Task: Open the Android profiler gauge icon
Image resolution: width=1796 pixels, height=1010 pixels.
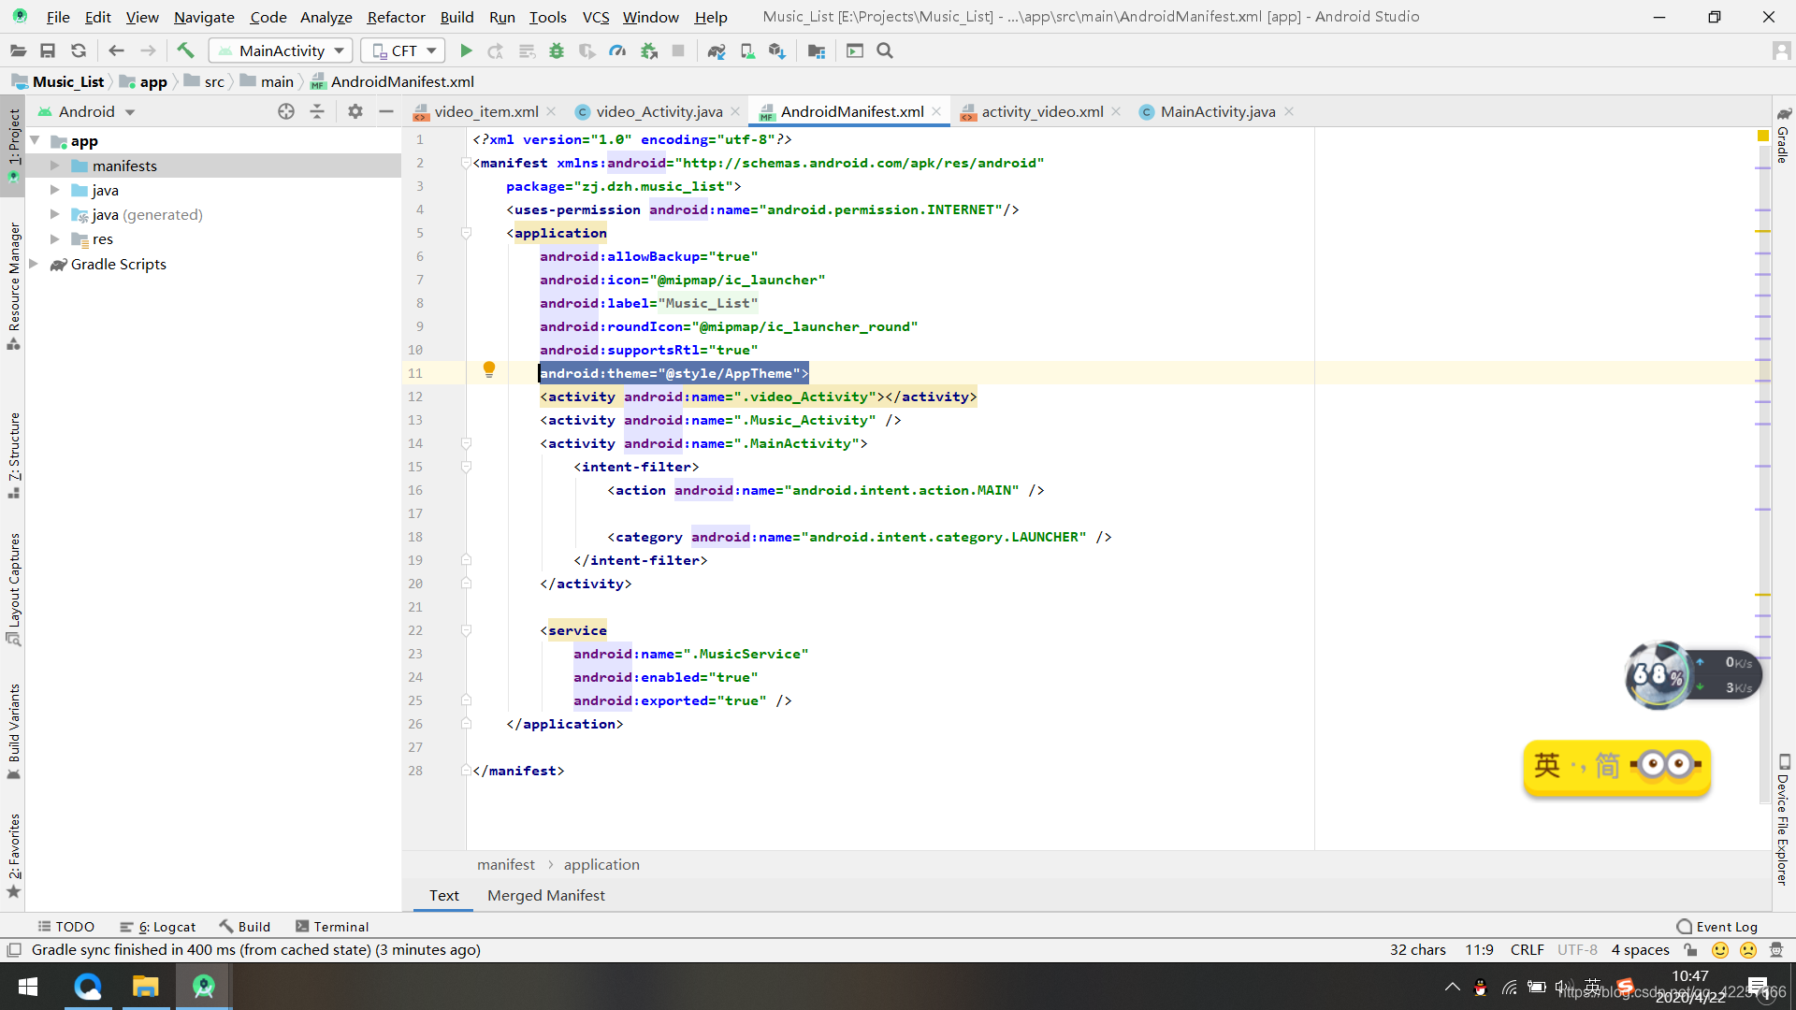Action: click(x=617, y=50)
